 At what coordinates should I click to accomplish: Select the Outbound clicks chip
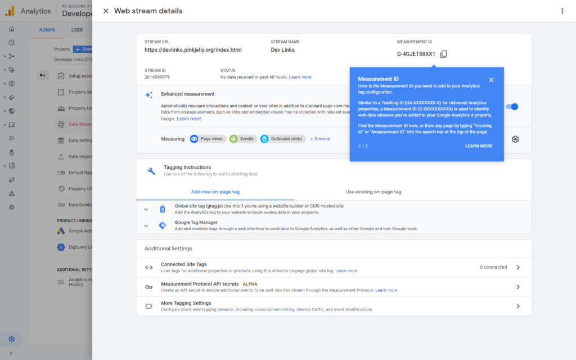coord(282,139)
